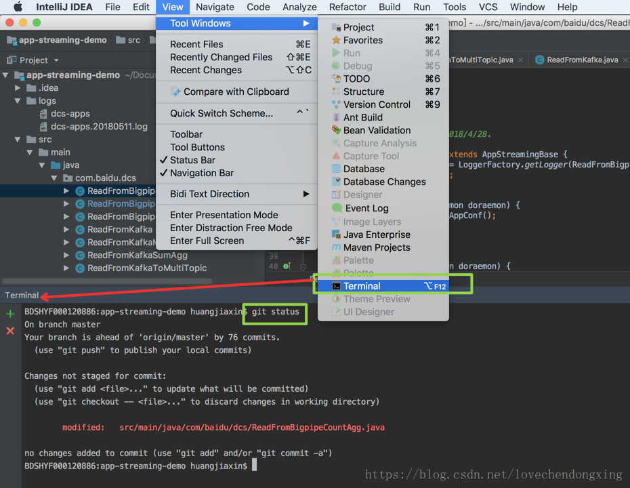Click the Database icon in submenu

[x=336, y=169]
